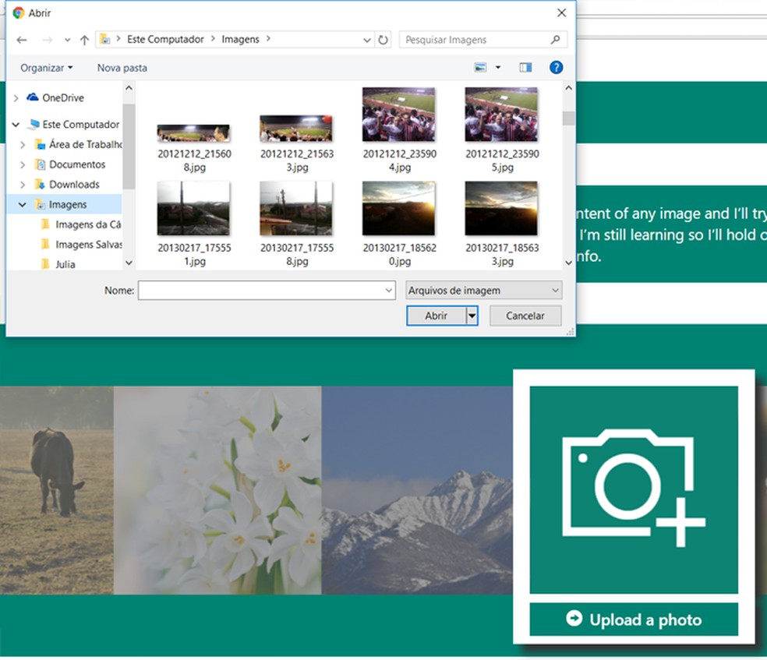Open the Julia subfolder
This screenshot has width=767, height=660.
point(65,264)
